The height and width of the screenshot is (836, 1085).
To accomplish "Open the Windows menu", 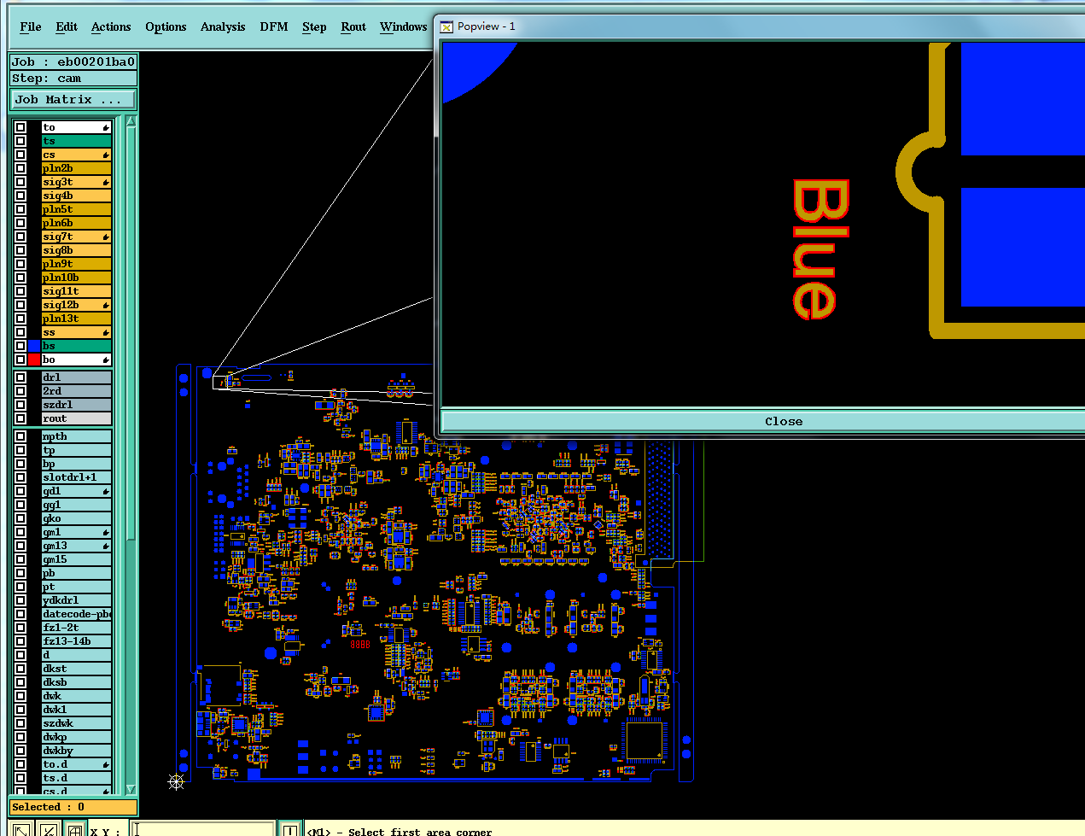I will 403,26.
